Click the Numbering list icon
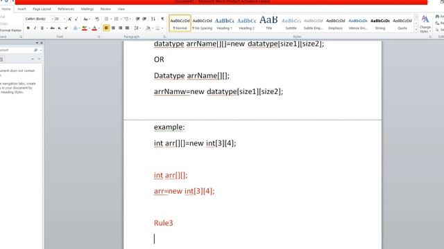Viewport: 444px width, 249px height. click(117, 19)
